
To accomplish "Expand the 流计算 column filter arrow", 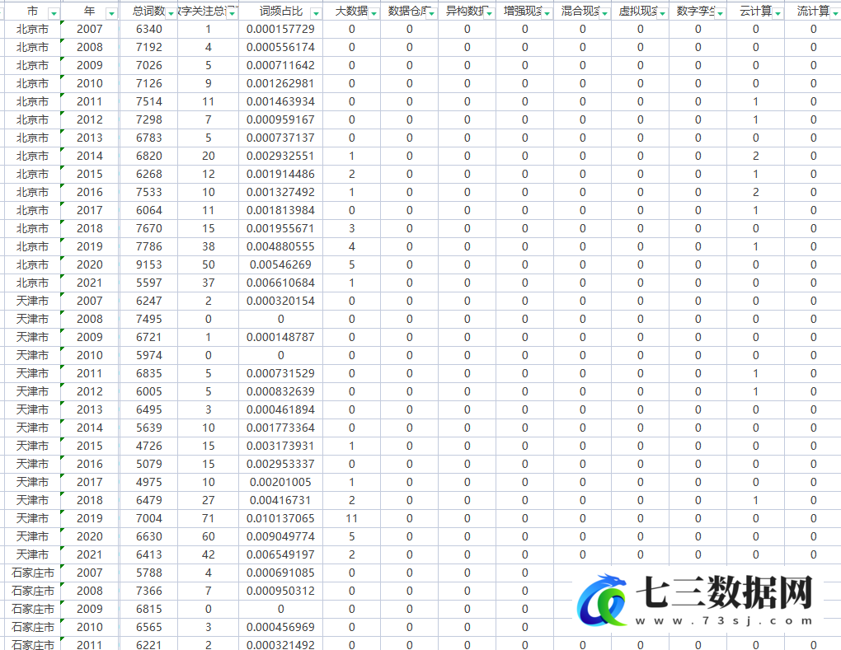I will pyautogui.click(x=835, y=13).
